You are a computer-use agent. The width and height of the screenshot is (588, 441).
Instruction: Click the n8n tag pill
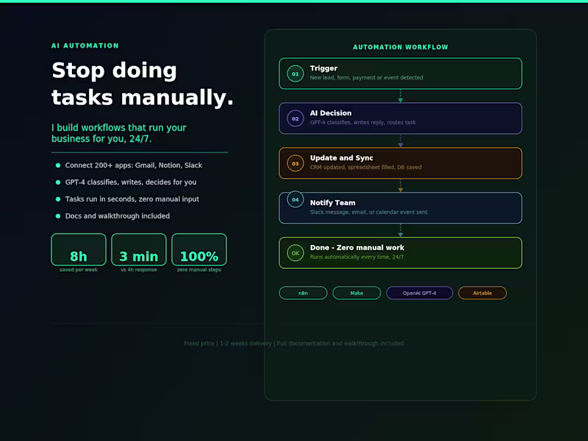(x=303, y=293)
